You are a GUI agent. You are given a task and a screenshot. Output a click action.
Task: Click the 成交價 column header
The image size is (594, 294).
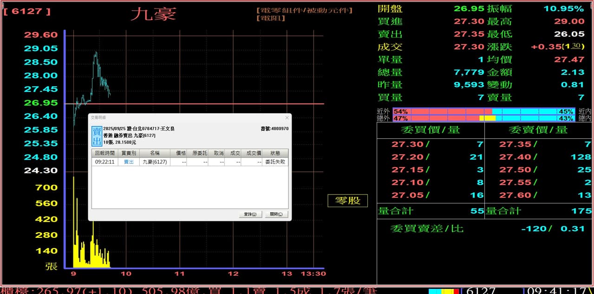253,153
